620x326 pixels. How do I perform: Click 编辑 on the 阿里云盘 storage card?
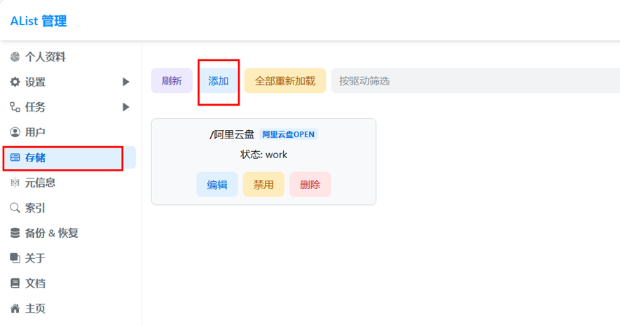(217, 184)
